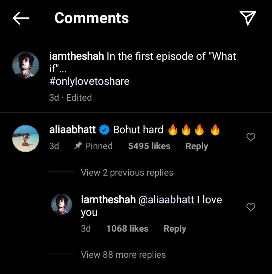Open the share paper plane icon
272x274 pixels.
(x=248, y=18)
